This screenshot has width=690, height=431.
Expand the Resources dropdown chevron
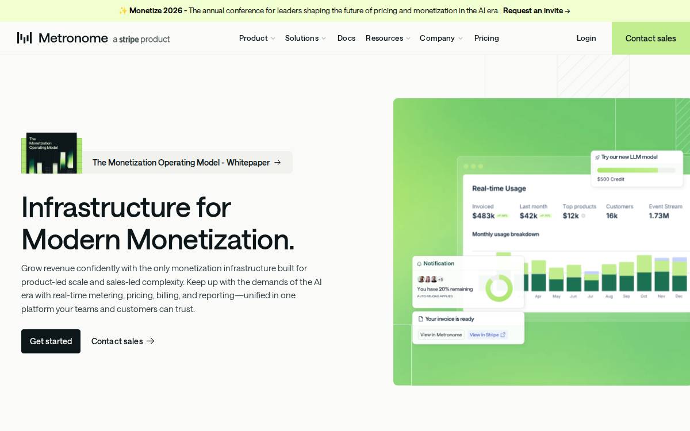(x=408, y=39)
